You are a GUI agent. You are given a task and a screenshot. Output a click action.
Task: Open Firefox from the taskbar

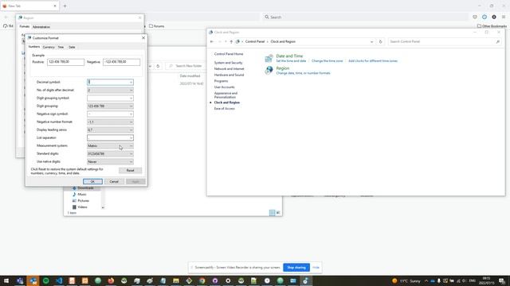point(111,280)
